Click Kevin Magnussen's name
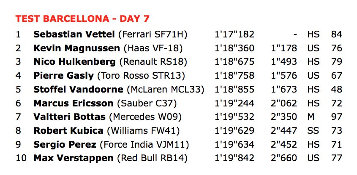 point(74,48)
